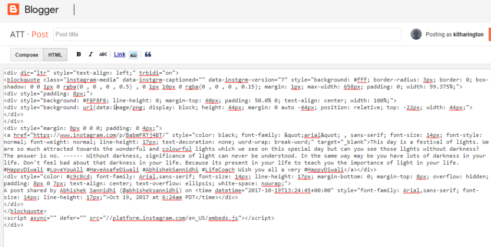Viewport: 491px width, 247px height.
Task: Switch to Compose editor mode
Action: pyautogui.click(x=27, y=55)
